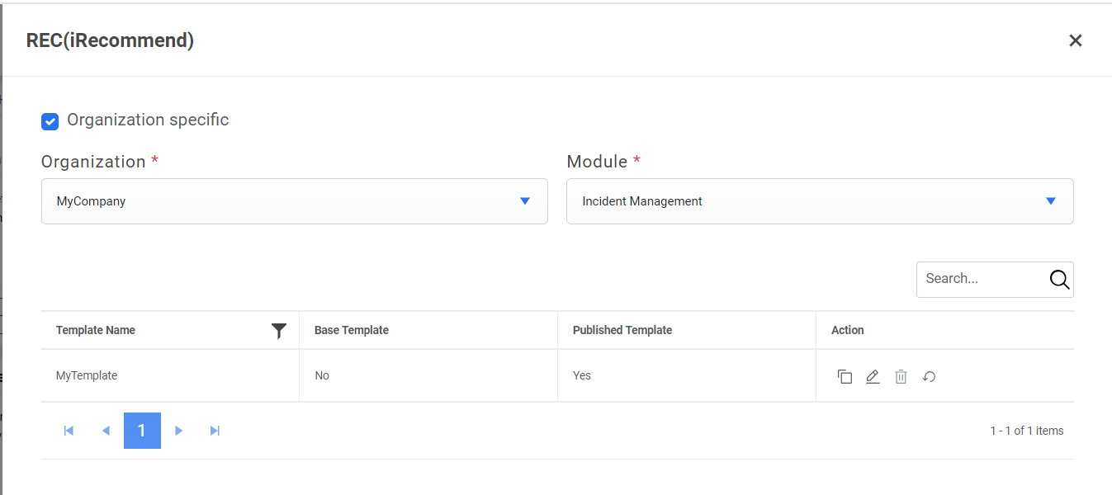This screenshot has width=1112, height=495.
Task: Jump to the last page
Action: tap(215, 431)
